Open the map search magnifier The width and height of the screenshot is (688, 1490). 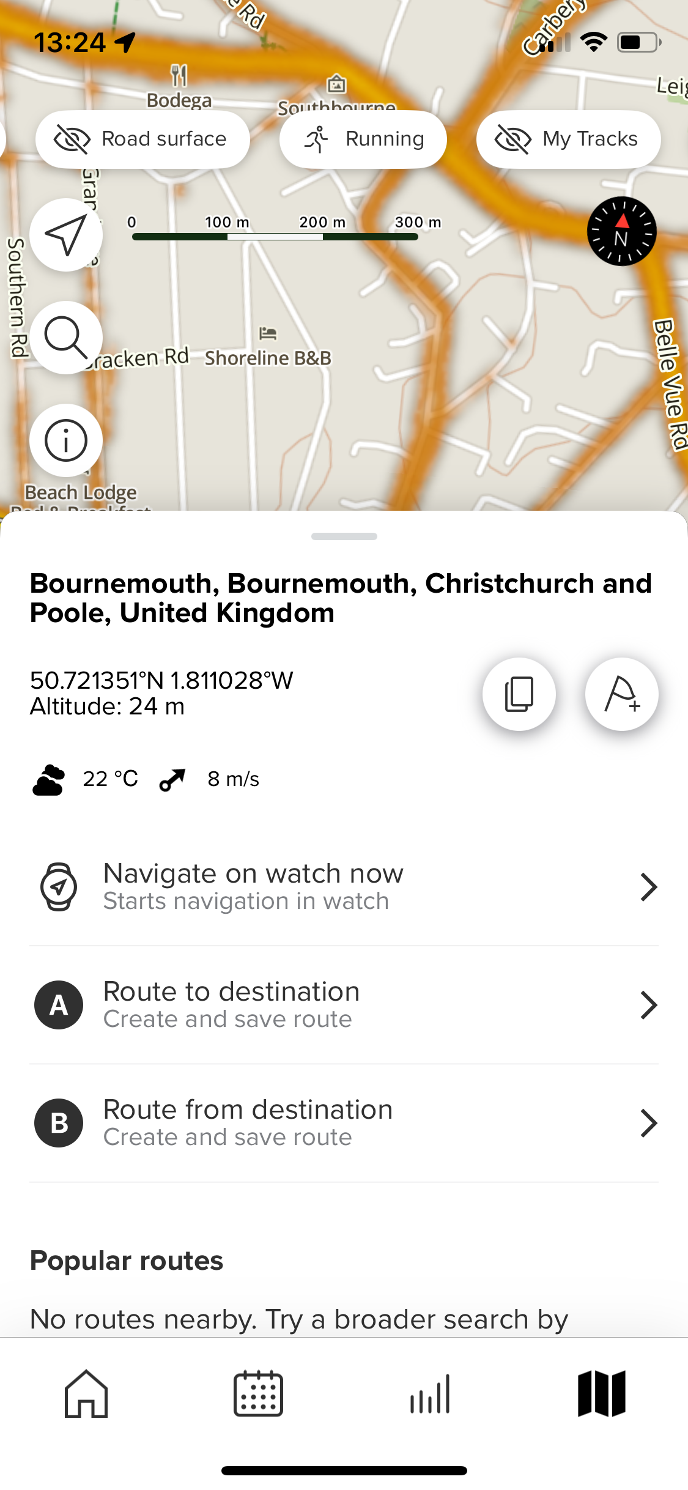coord(66,338)
